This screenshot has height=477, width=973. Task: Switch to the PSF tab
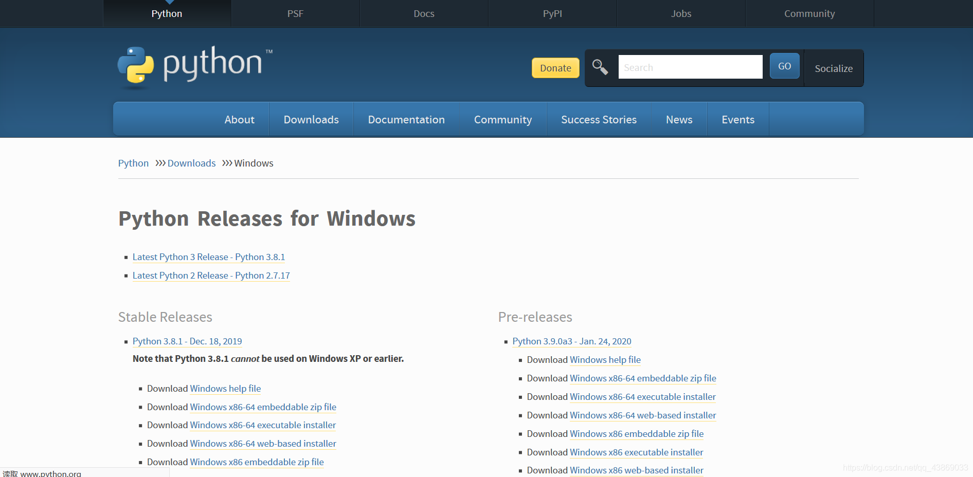click(295, 13)
